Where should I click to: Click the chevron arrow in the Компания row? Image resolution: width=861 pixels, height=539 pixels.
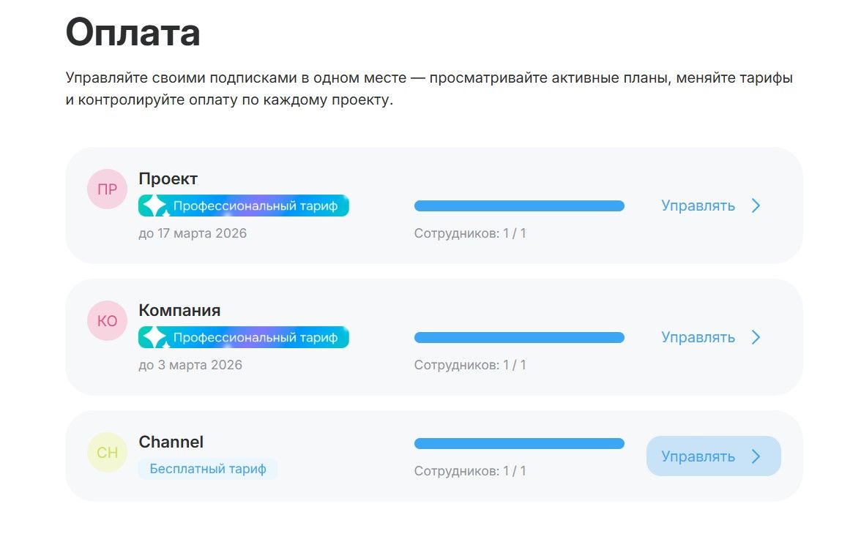(756, 338)
